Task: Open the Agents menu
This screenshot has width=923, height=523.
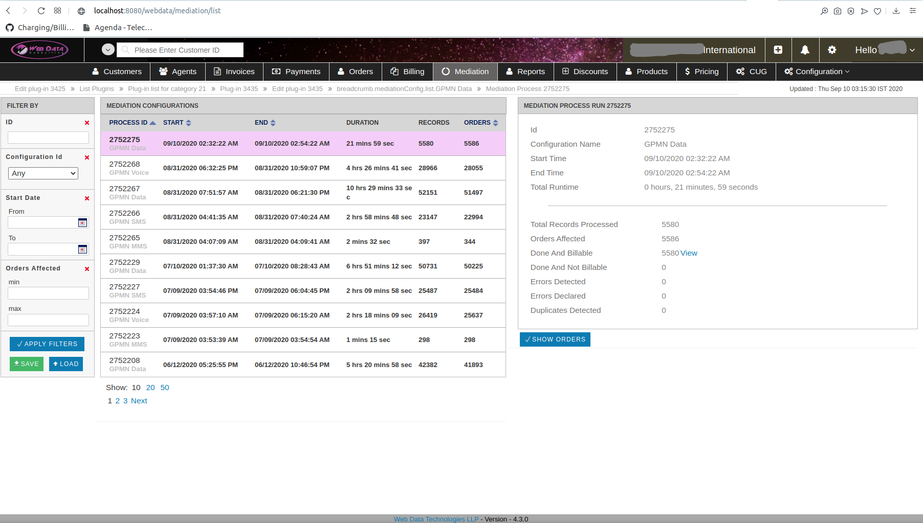Action: pos(178,72)
